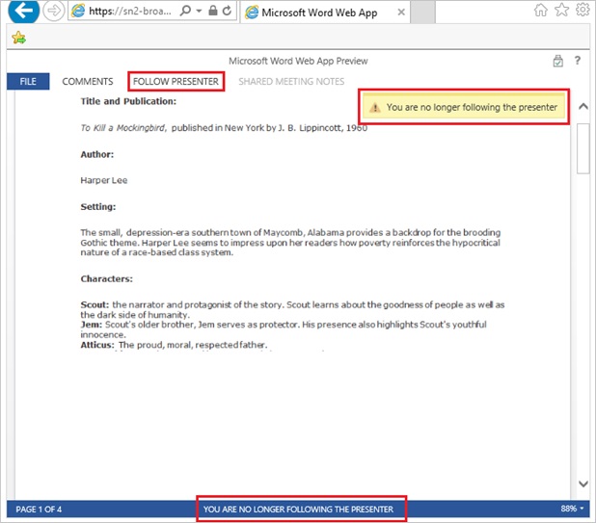Click FOLLOW PRESENTER to resume following
596x523 pixels.
click(176, 82)
